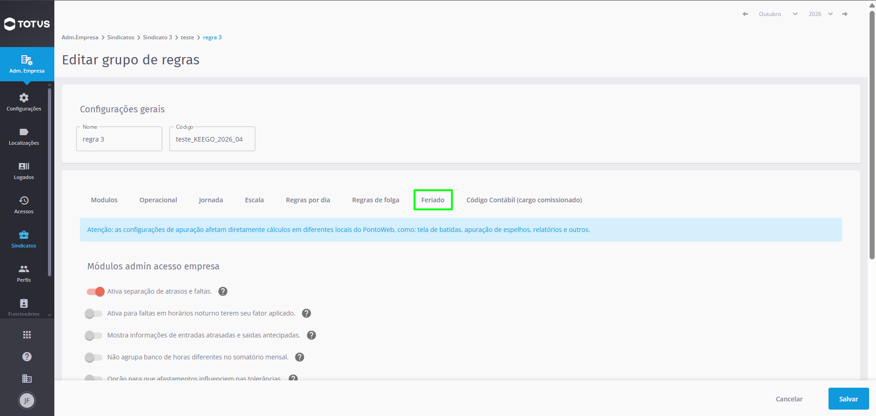Go to Adm.Empresa breadcrumb link

pos(80,37)
